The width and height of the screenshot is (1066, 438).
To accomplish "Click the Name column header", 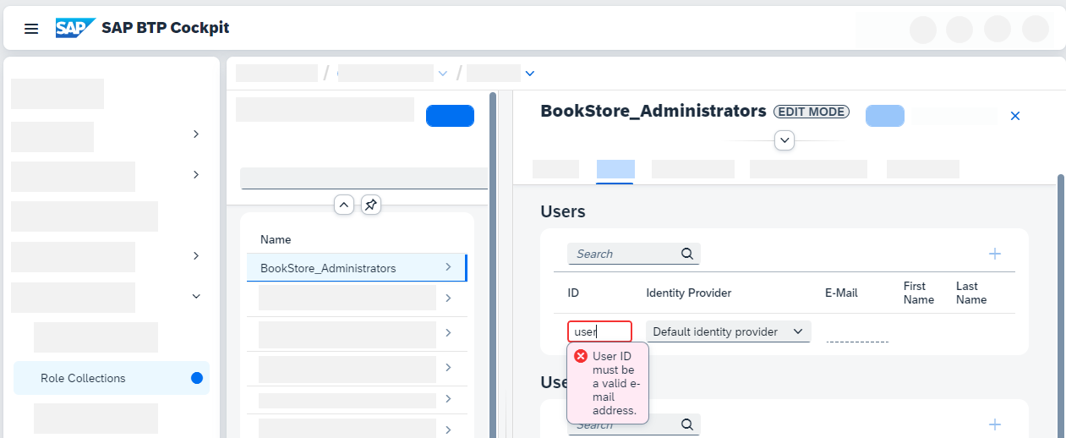I will [276, 240].
